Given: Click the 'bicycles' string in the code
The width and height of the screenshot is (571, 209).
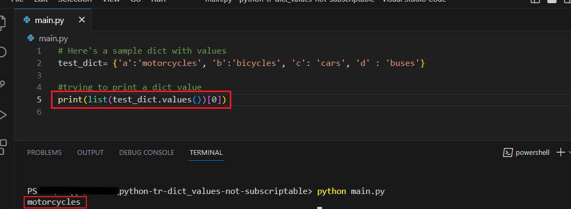Looking at the screenshot, I should 257,63.
